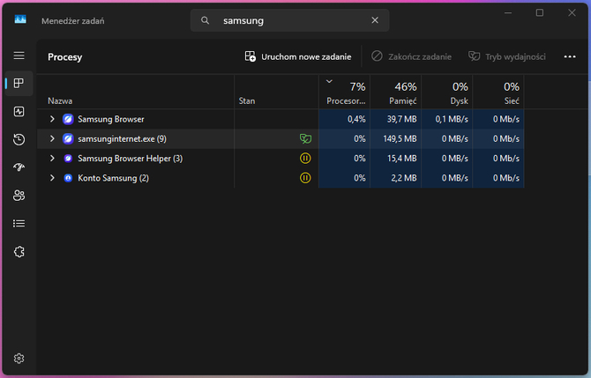Minimize the Task Manager window
Viewport: 591px width, 378px height.
(508, 13)
